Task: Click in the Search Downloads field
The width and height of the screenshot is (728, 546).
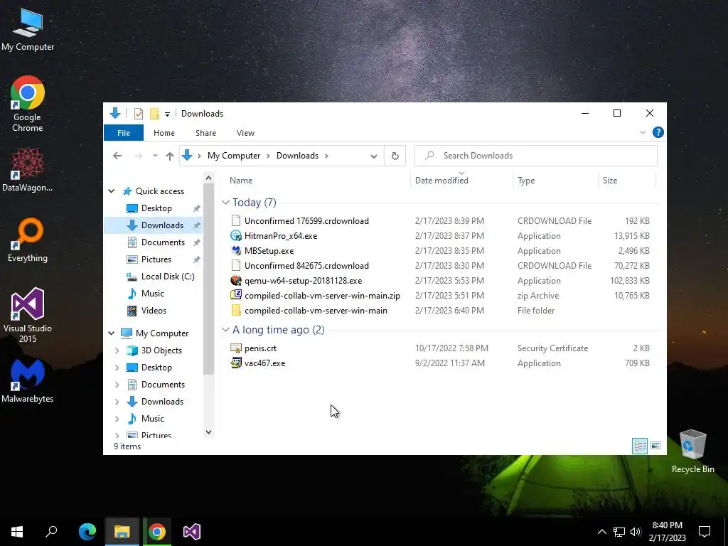Action: click(536, 156)
